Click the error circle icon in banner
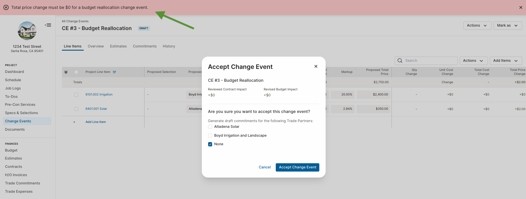Viewport: 526px width, 199px height. (x=6, y=7)
